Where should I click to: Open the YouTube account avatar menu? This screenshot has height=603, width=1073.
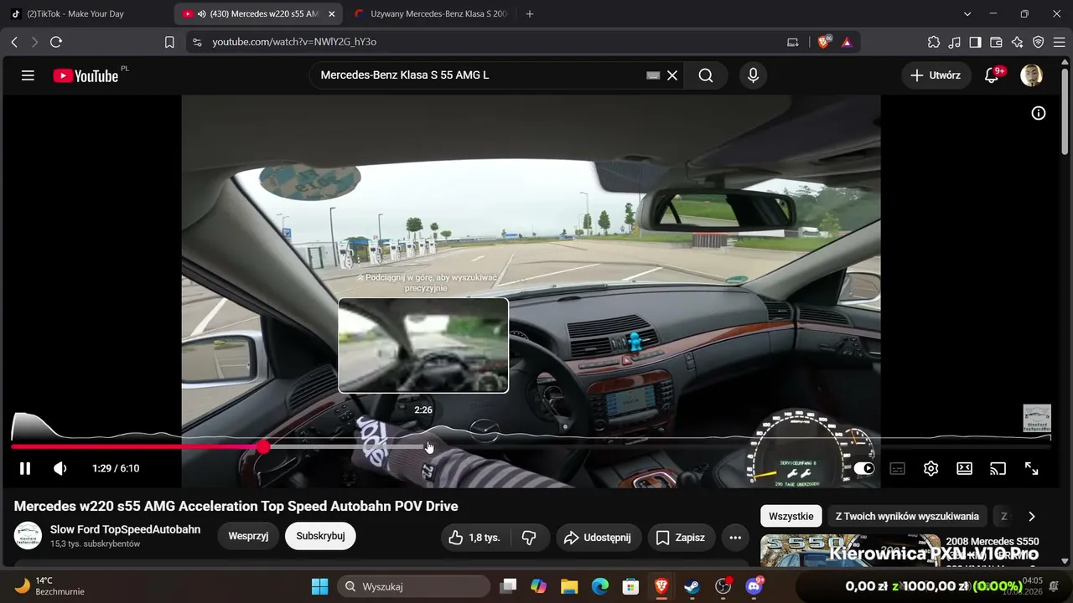(1031, 75)
